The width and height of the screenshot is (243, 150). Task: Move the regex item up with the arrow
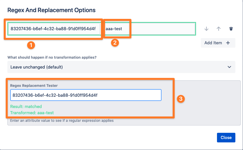pos(218,29)
